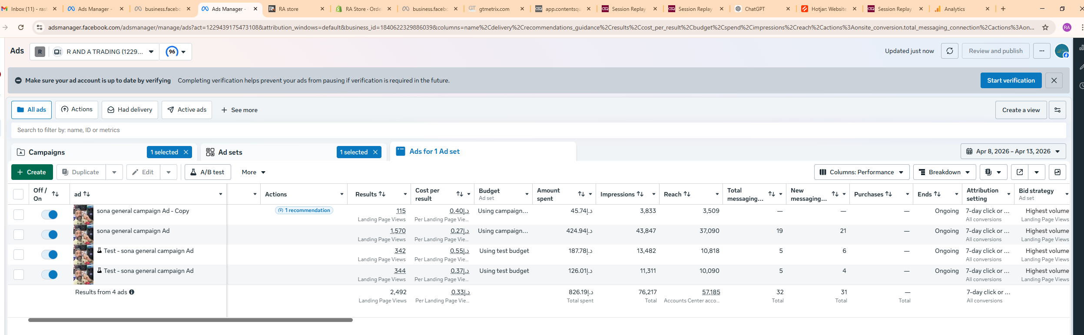Open the '1 recommendation' link
Image resolution: width=1084 pixels, height=335 pixels.
[304, 210]
